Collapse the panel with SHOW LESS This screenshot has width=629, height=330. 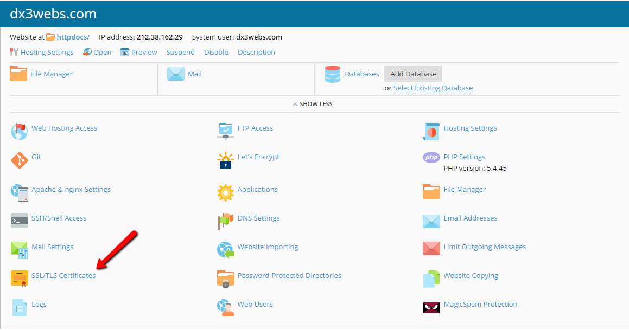(x=313, y=104)
